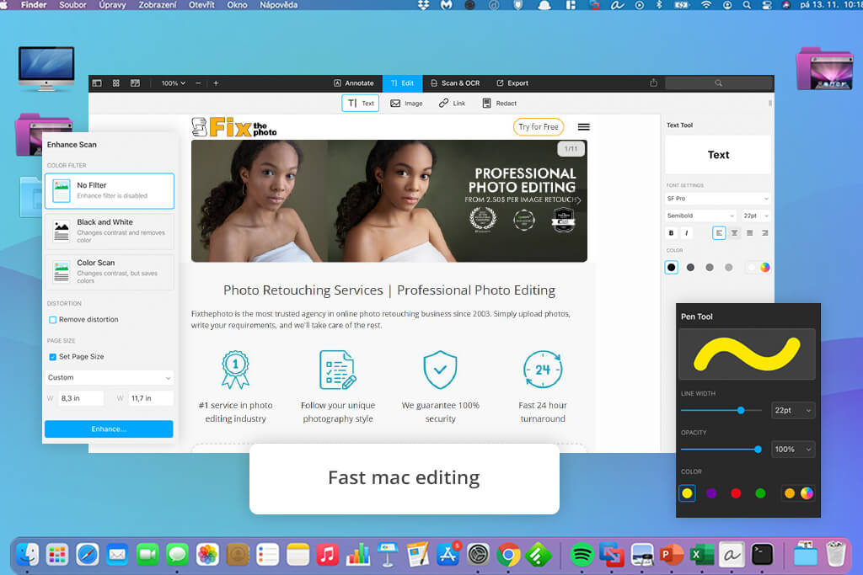This screenshot has width=863, height=575.
Task: Toggle the sidebar panel icon in toolbar
Action: (x=97, y=83)
